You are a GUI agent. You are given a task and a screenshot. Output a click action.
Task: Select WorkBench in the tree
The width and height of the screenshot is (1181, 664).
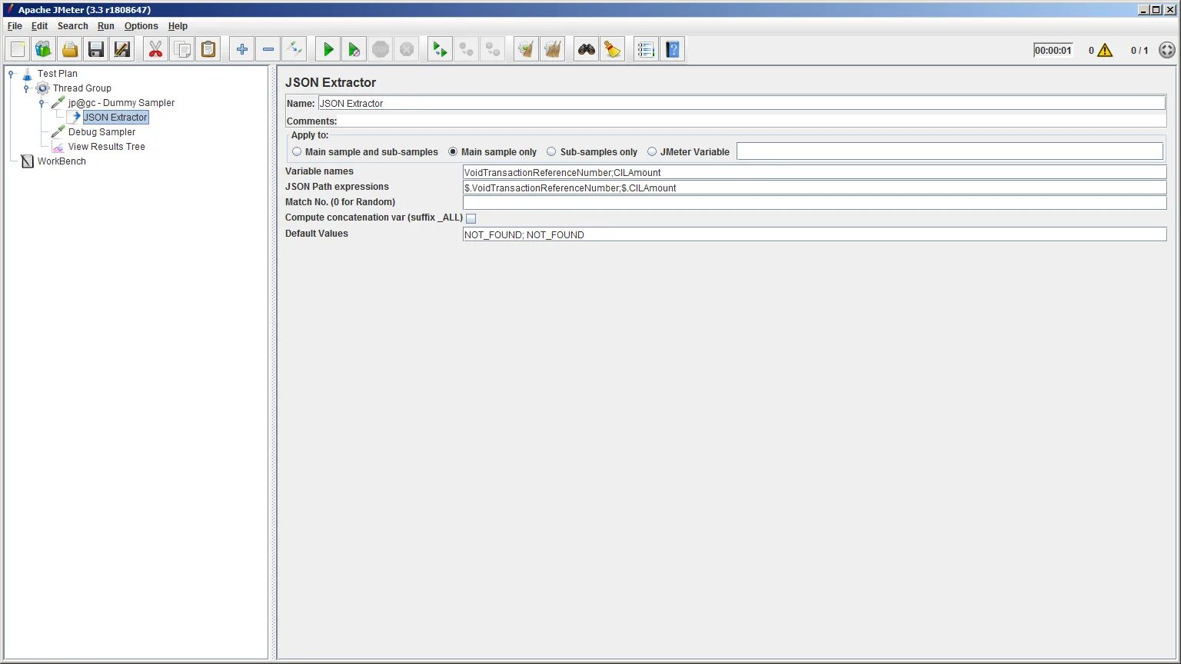tap(62, 161)
